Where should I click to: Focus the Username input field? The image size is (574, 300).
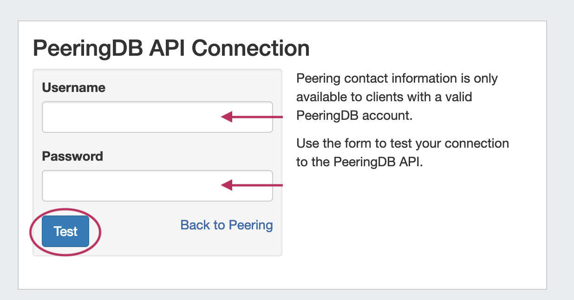[x=130, y=117]
